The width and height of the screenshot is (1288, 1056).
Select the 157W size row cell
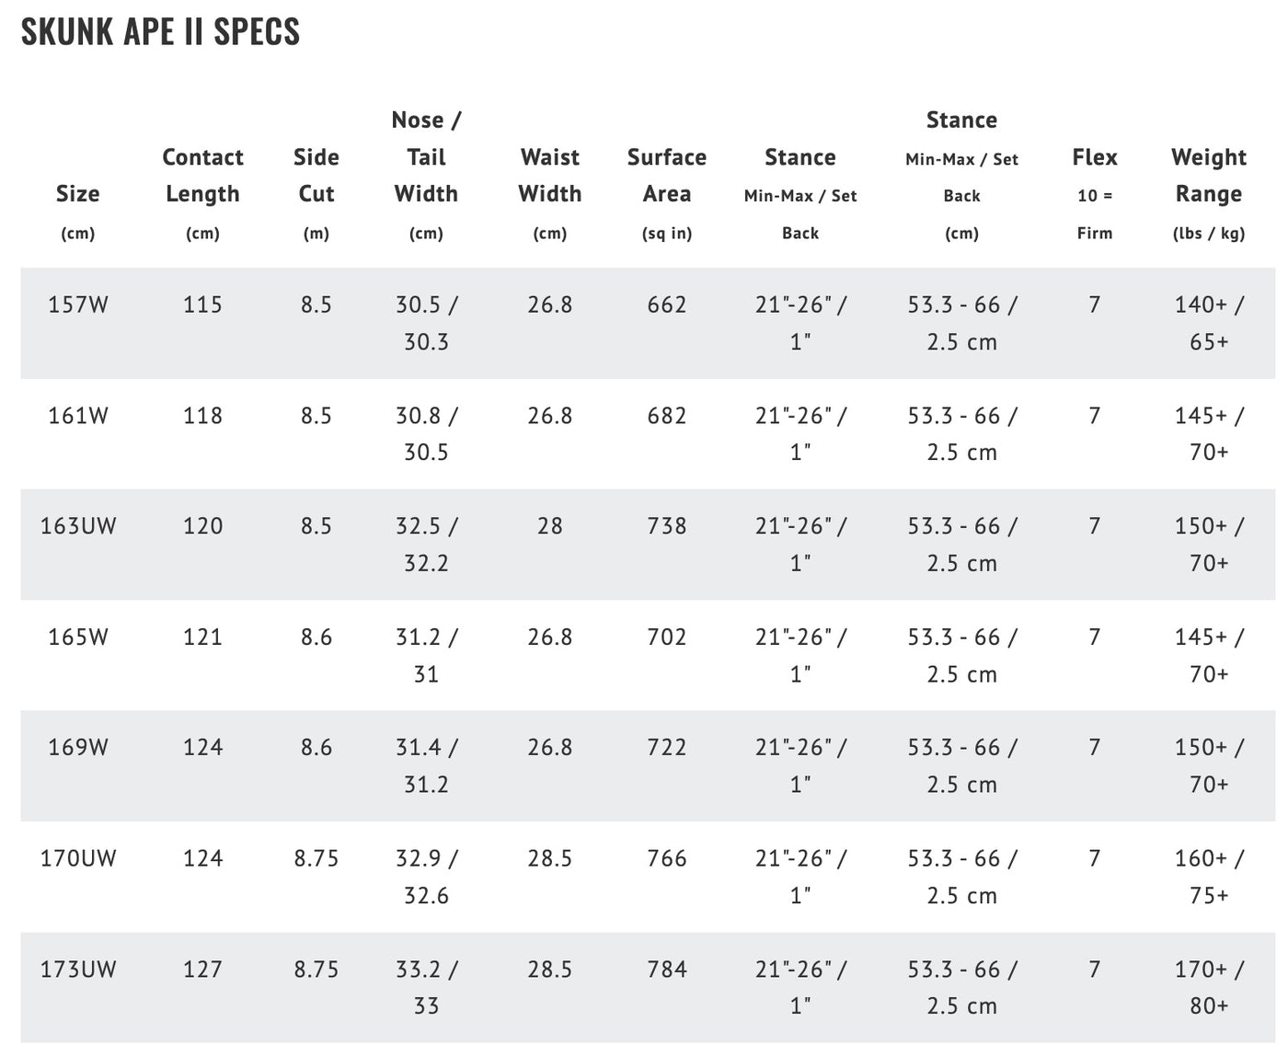[x=78, y=304]
